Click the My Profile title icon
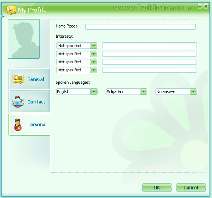Viewport: 212px width, 198px height. click(12, 10)
